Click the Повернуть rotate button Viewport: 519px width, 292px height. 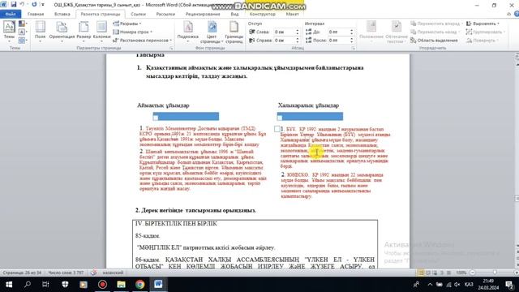tap(482, 41)
